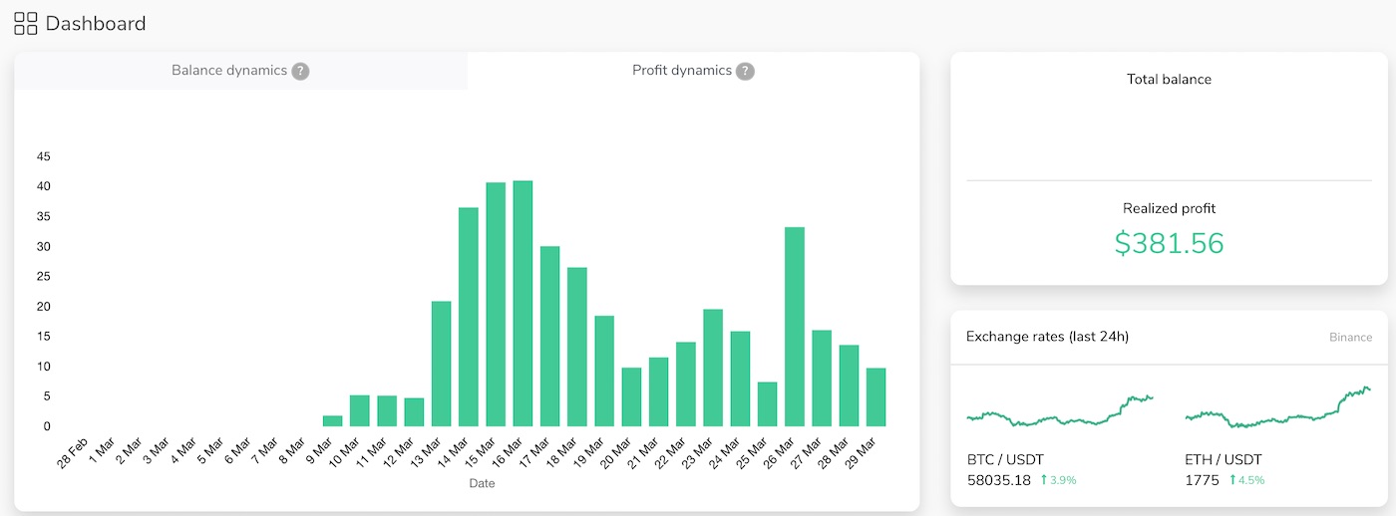This screenshot has width=1396, height=516.
Task: Select the Profit dynamics tab
Action: click(x=682, y=71)
